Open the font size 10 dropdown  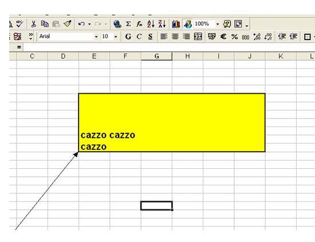(x=116, y=37)
